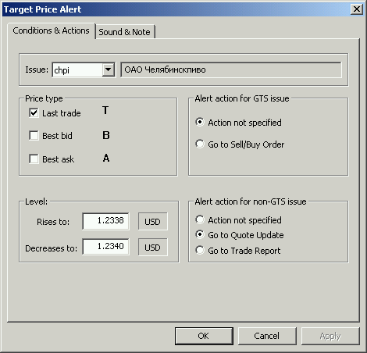Click the Apply button
The height and width of the screenshot is (353, 367).
pos(330,336)
